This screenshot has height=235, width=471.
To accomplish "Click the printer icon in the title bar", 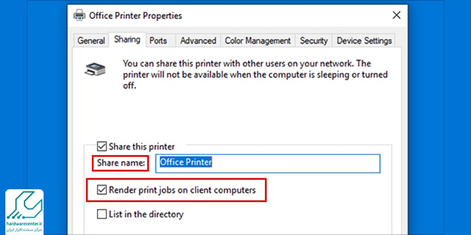I will tap(79, 15).
